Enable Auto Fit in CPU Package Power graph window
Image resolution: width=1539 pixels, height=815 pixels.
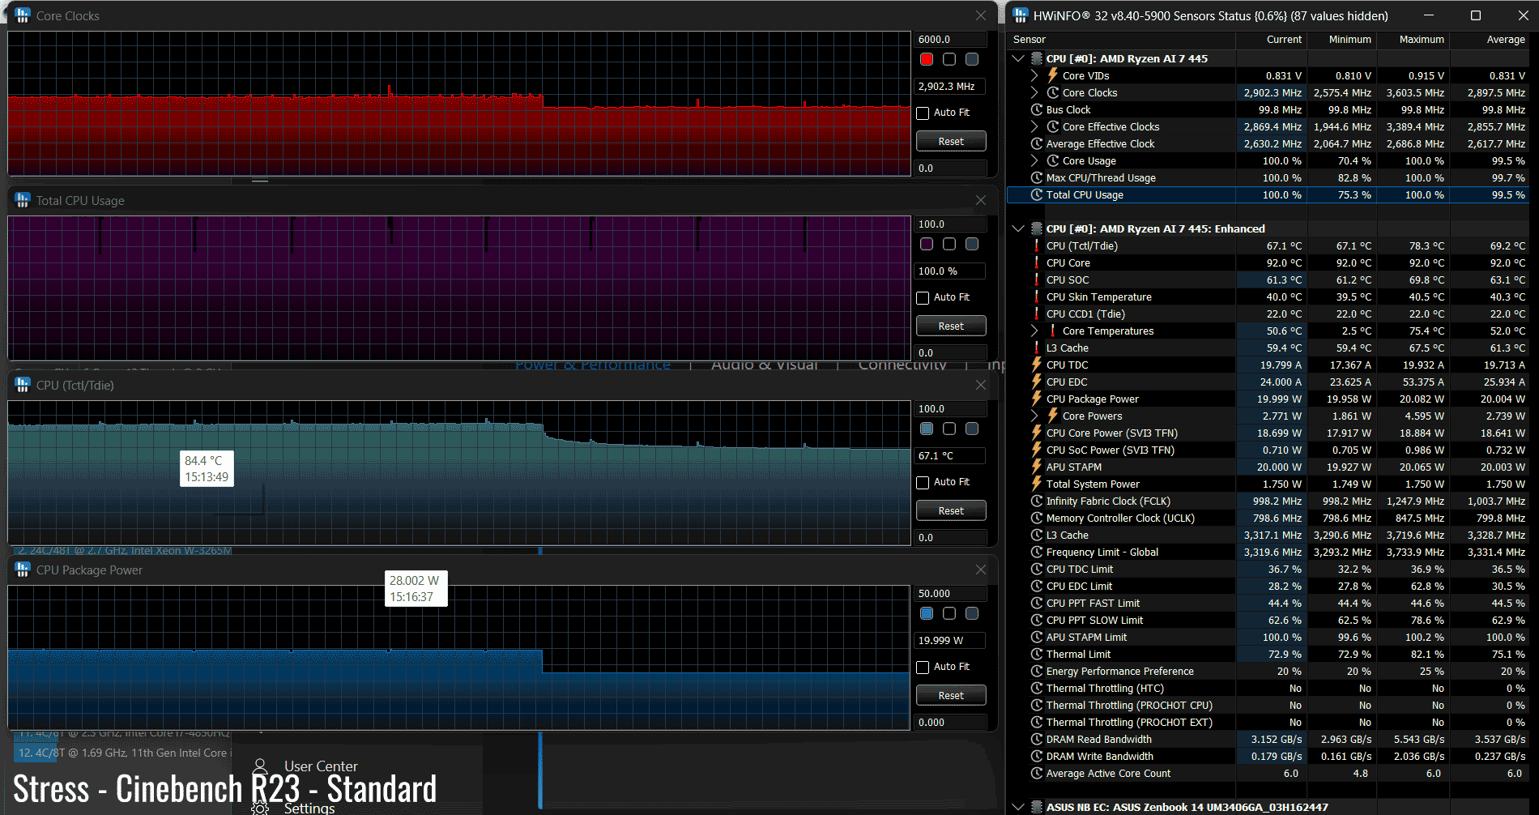[923, 668]
